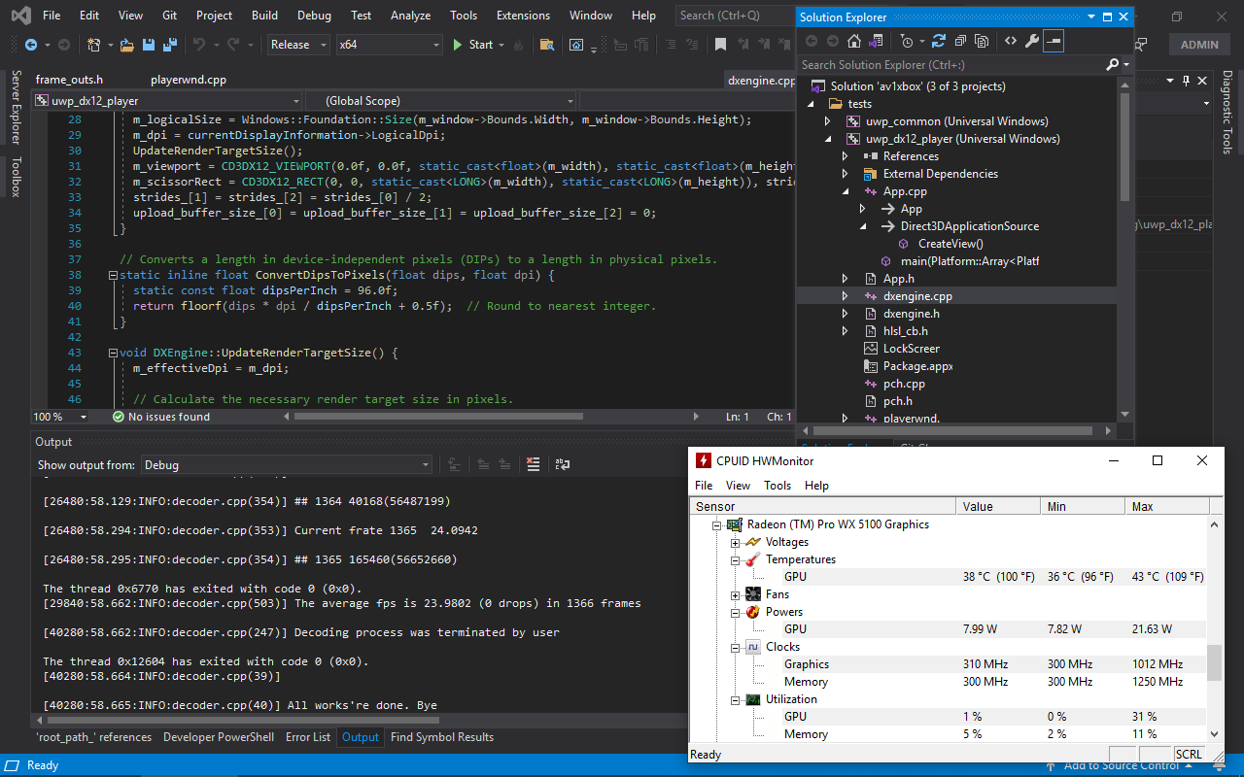Open the Analyze menu
This screenshot has height=777, width=1244.
410,16
